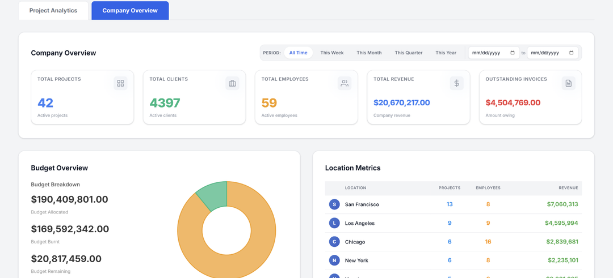Open the start date calendar picker icon
The width and height of the screenshot is (613, 278).
pyautogui.click(x=513, y=53)
